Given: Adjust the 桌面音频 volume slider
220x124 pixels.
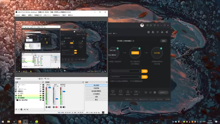Looking at the screenshot, I should [64, 91].
